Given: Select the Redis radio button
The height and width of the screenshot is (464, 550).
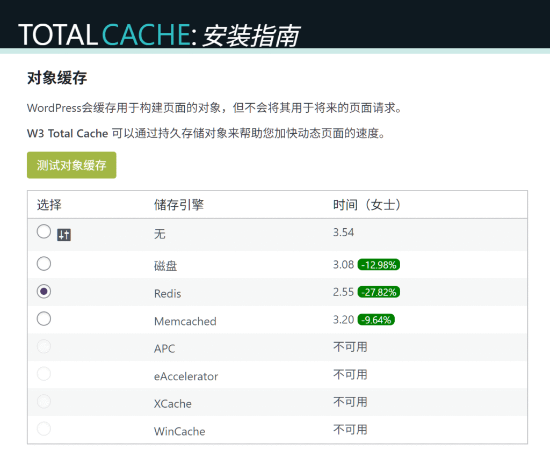Looking at the screenshot, I should (x=44, y=291).
